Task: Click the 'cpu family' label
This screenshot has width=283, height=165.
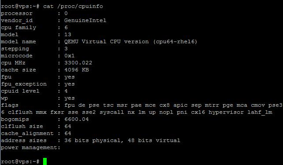Action: point(18,28)
